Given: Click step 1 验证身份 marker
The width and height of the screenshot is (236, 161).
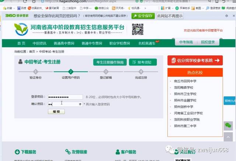Looking at the screenshot, I should pyautogui.click(x=35, y=71).
